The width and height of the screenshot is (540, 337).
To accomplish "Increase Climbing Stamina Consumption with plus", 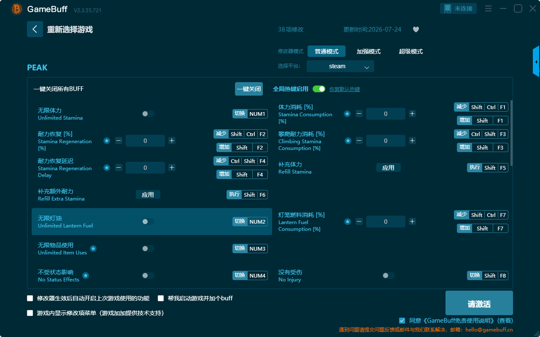I will (412, 141).
